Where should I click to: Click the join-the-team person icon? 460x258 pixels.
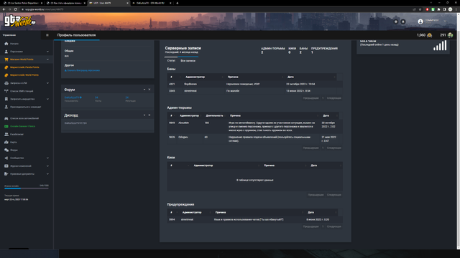pos(6,107)
